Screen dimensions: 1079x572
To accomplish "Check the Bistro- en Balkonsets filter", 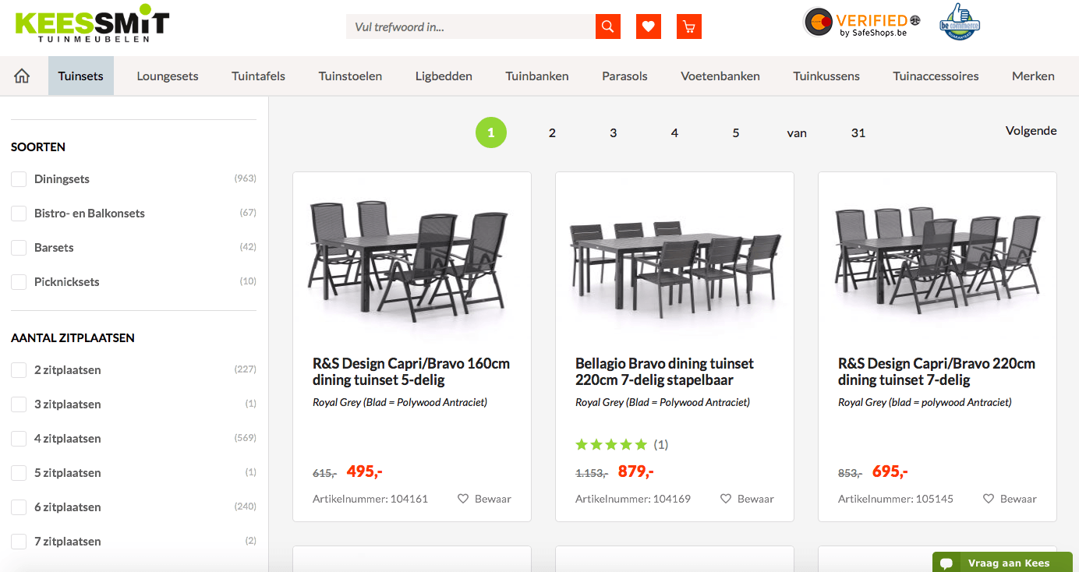I will [19, 214].
